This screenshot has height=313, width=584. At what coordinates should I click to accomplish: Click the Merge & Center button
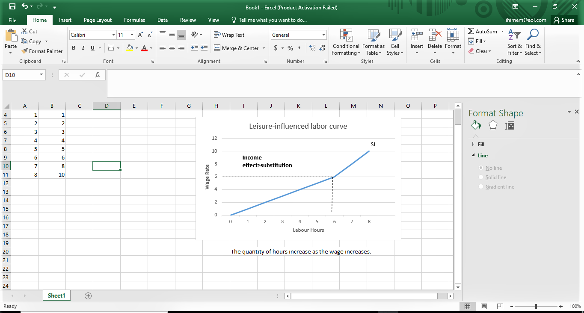(x=240, y=48)
